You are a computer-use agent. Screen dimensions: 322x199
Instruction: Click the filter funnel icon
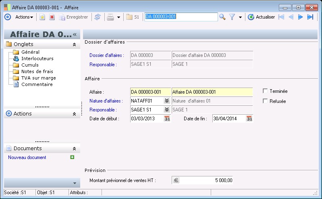[x=232, y=17]
